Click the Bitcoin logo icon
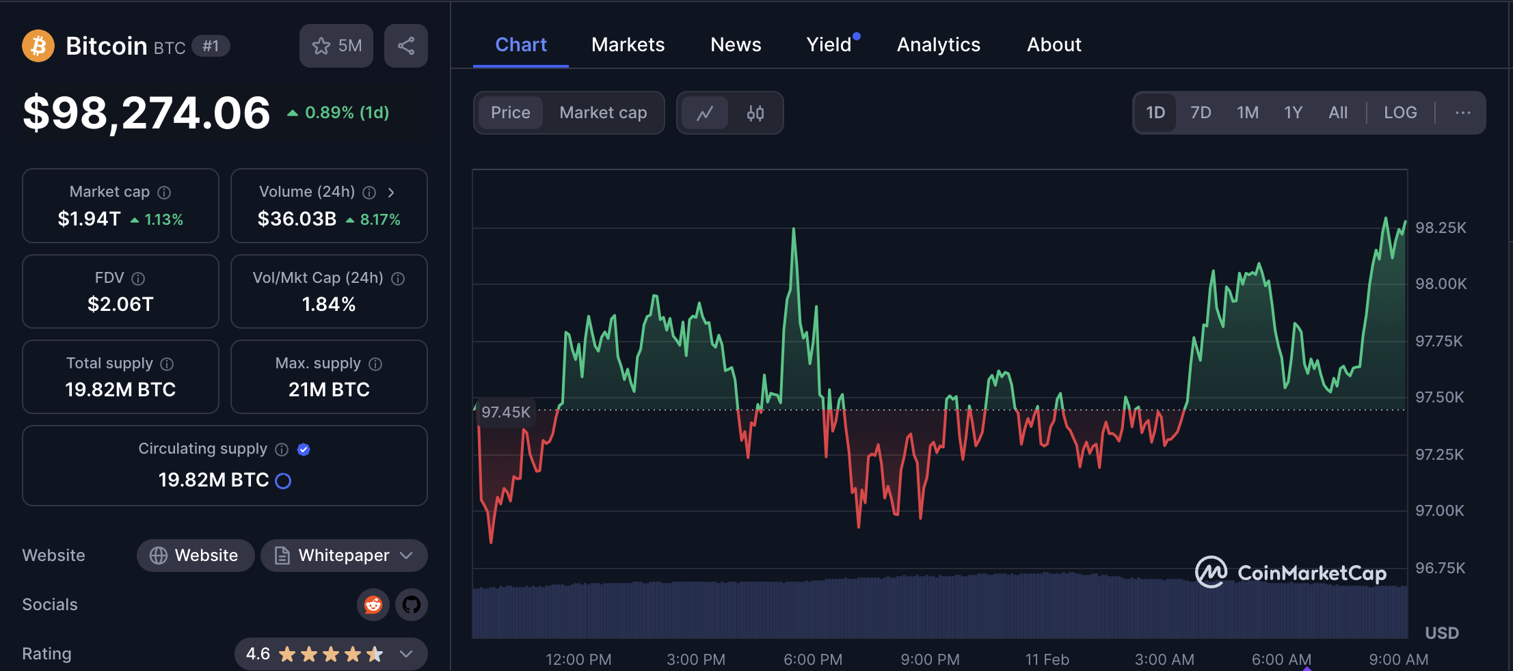The width and height of the screenshot is (1513, 671). (38, 46)
